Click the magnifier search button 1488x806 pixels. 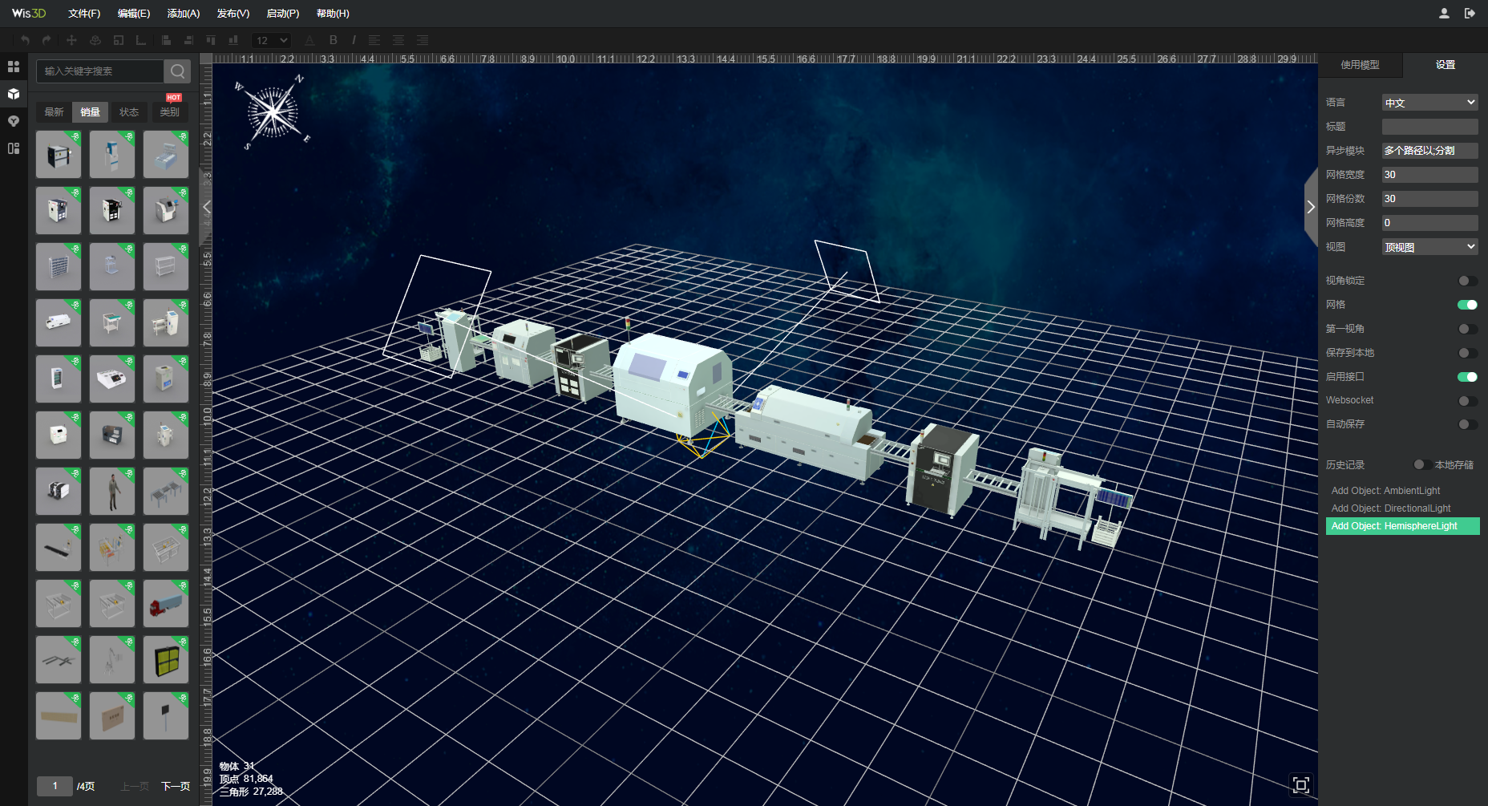coord(177,71)
